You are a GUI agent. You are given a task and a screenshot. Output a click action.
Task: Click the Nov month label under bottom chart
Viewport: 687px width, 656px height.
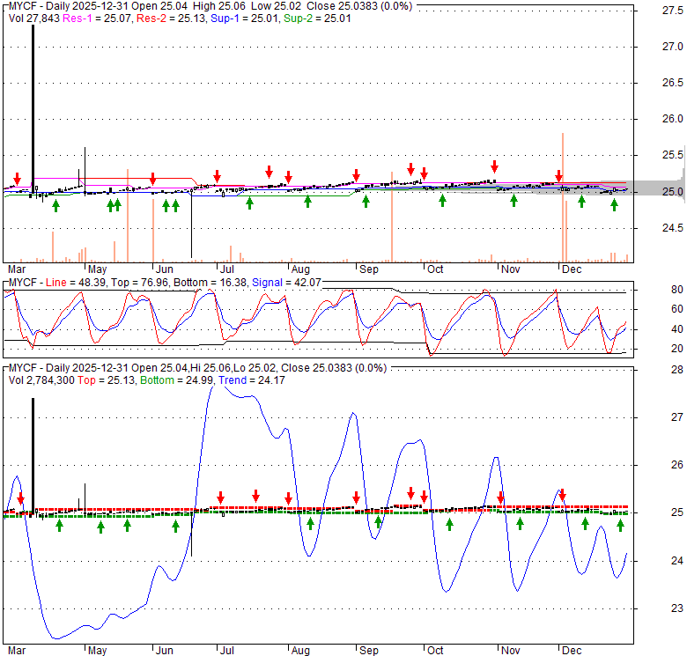pyautogui.click(x=509, y=651)
